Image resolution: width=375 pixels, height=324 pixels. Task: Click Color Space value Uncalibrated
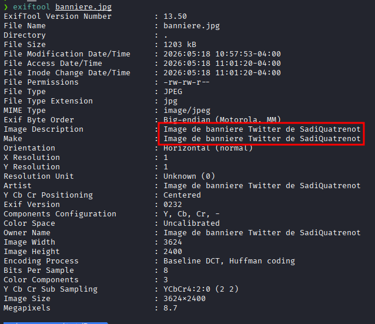point(192,223)
